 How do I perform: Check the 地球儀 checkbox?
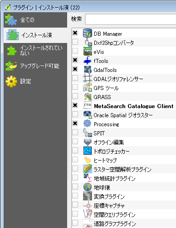pyautogui.click(x=75, y=187)
